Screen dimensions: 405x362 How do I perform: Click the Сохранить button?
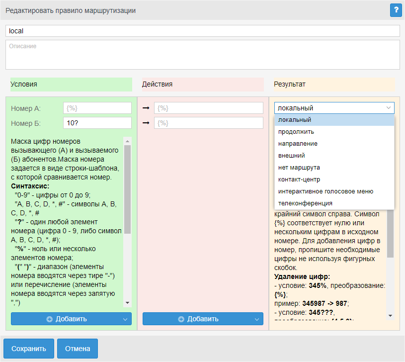click(29, 349)
